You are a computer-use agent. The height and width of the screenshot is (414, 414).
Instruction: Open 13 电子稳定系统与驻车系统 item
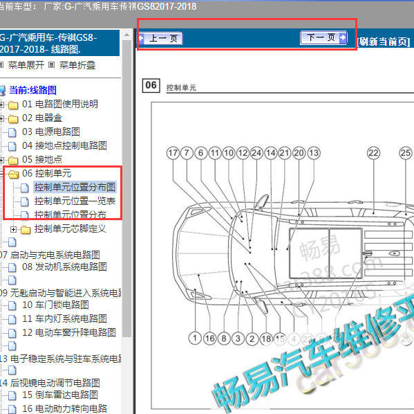(x=60, y=359)
